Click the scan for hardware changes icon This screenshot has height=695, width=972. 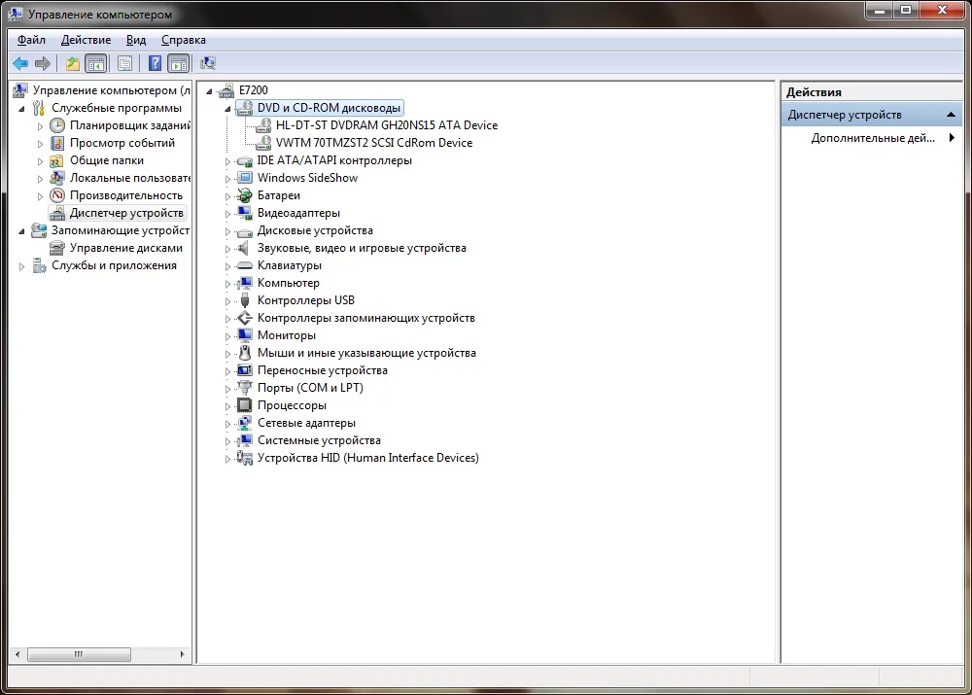point(208,63)
